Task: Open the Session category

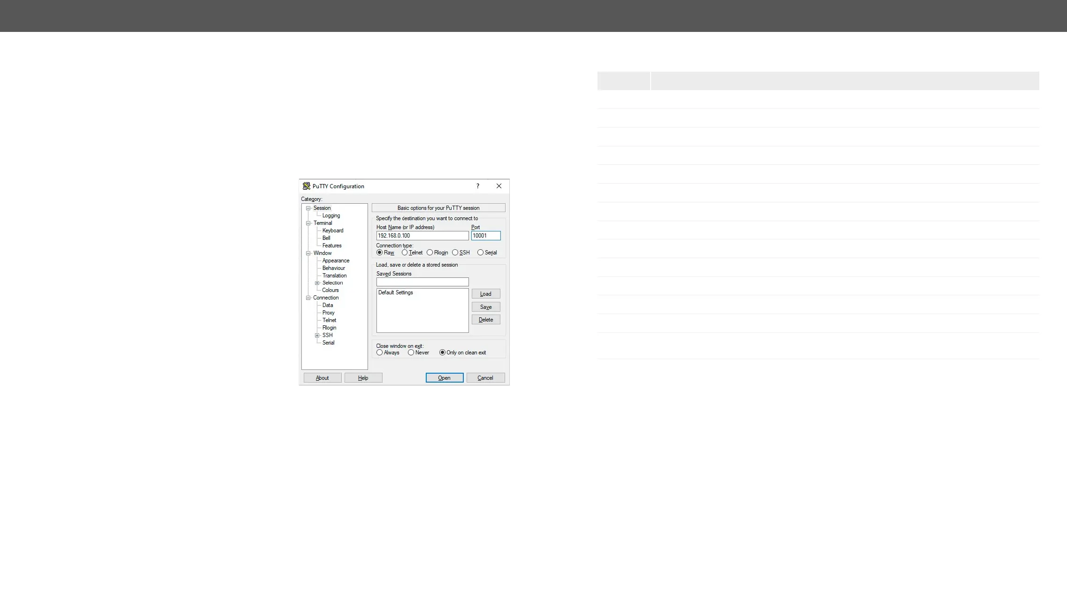Action: pos(322,208)
